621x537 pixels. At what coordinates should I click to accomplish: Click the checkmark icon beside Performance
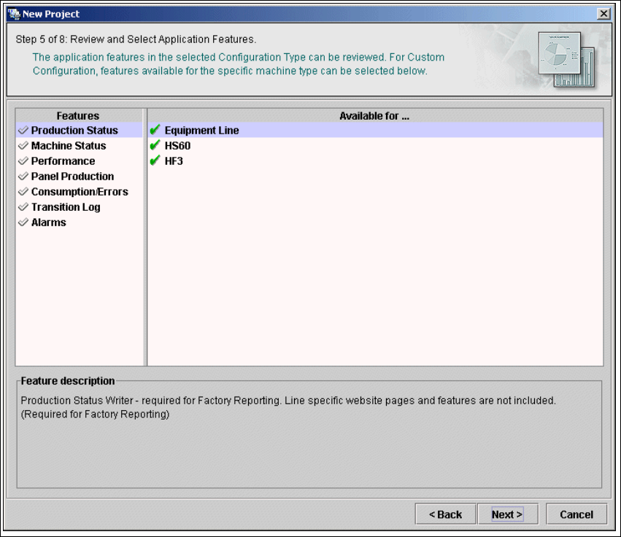tap(23, 161)
